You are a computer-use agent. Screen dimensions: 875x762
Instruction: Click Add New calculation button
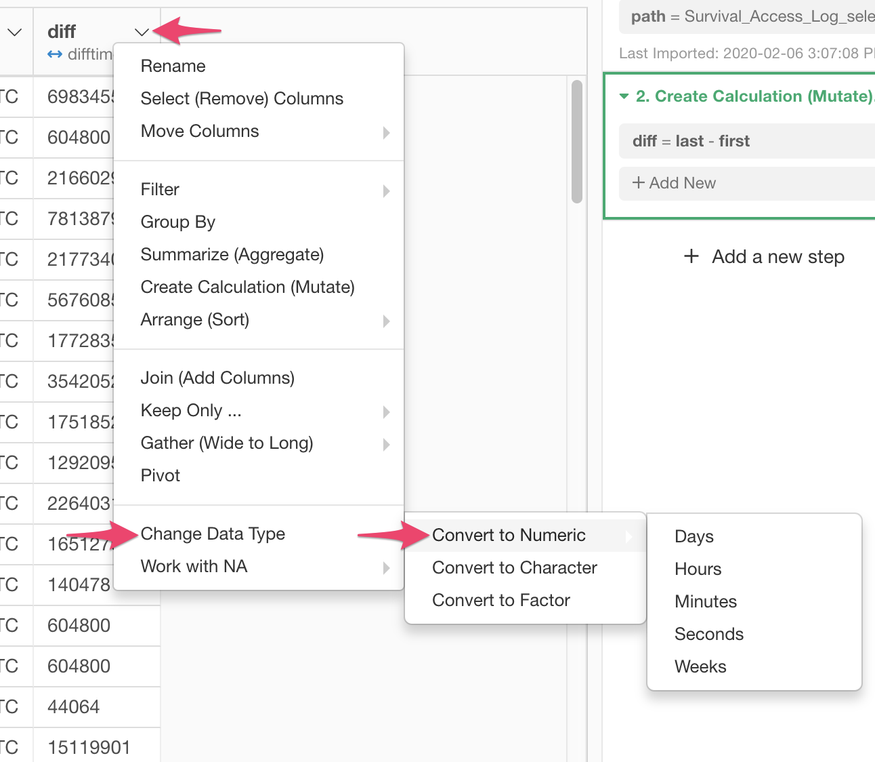(x=674, y=183)
